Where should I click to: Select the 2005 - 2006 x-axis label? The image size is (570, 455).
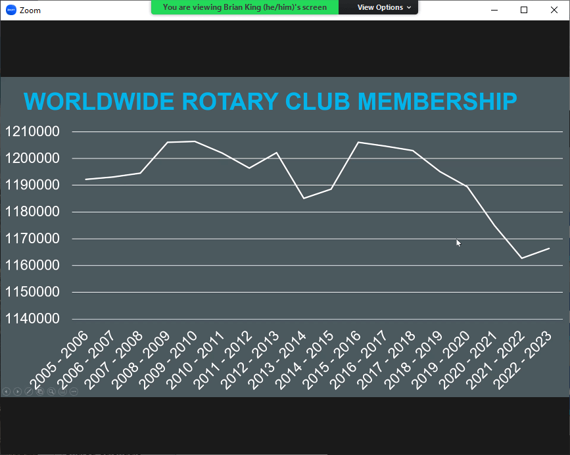click(59, 360)
